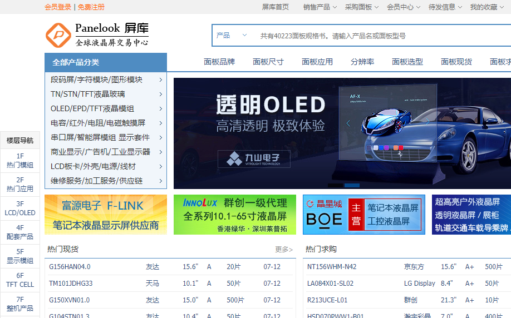Image resolution: width=511 pixels, height=318 pixels.
Task: Jump to floor 7F 整机产品
Action: click(x=20, y=304)
